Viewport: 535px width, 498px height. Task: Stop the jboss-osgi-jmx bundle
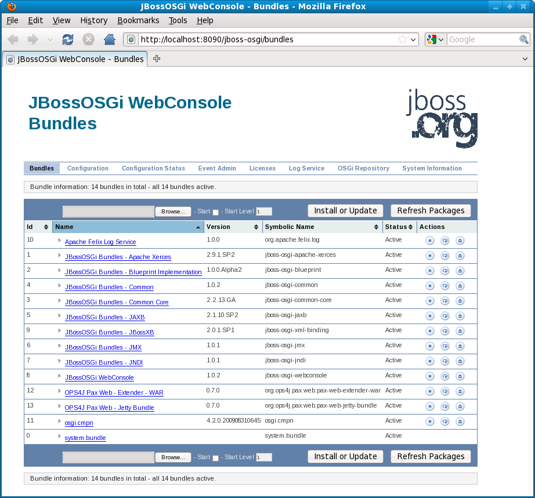point(430,346)
